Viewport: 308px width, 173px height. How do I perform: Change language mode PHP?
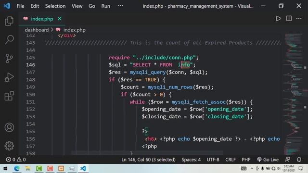click(246, 160)
